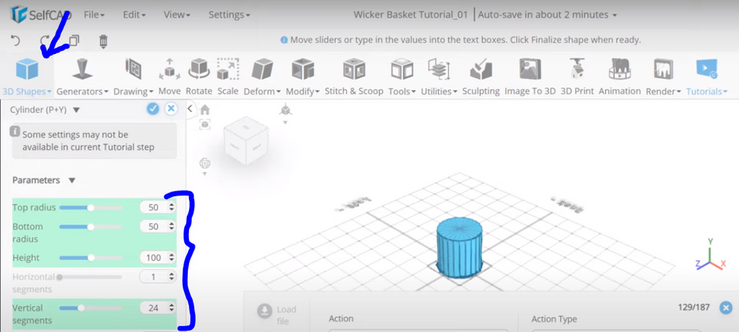
Task: Open the Modify tool
Action: click(x=302, y=77)
